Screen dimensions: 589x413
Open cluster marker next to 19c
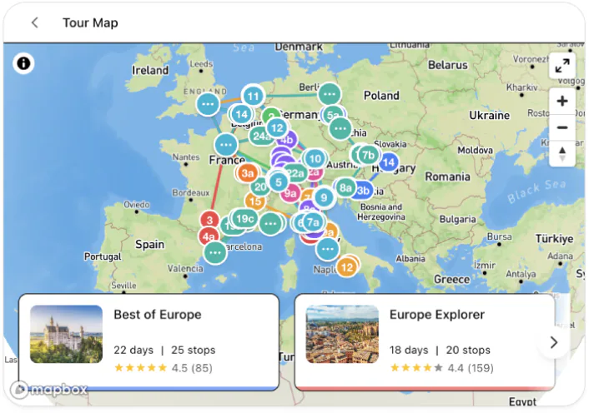pyautogui.click(x=270, y=224)
